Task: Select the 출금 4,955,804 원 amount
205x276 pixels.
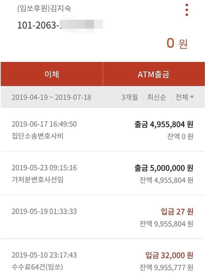Action: pos(164,124)
